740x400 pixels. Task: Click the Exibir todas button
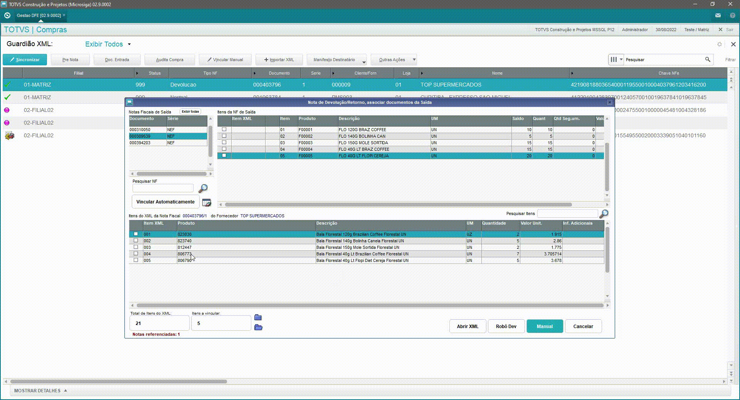tap(190, 112)
